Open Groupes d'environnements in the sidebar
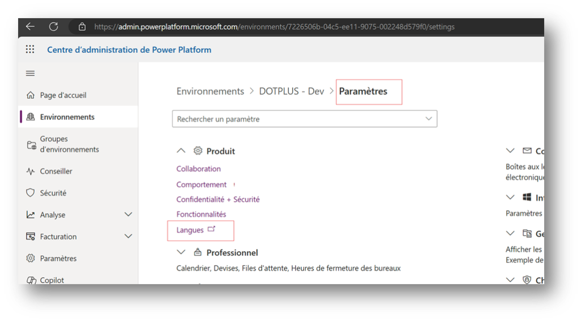This screenshot has height=321, width=581. pyautogui.click(x=69, y=144)
